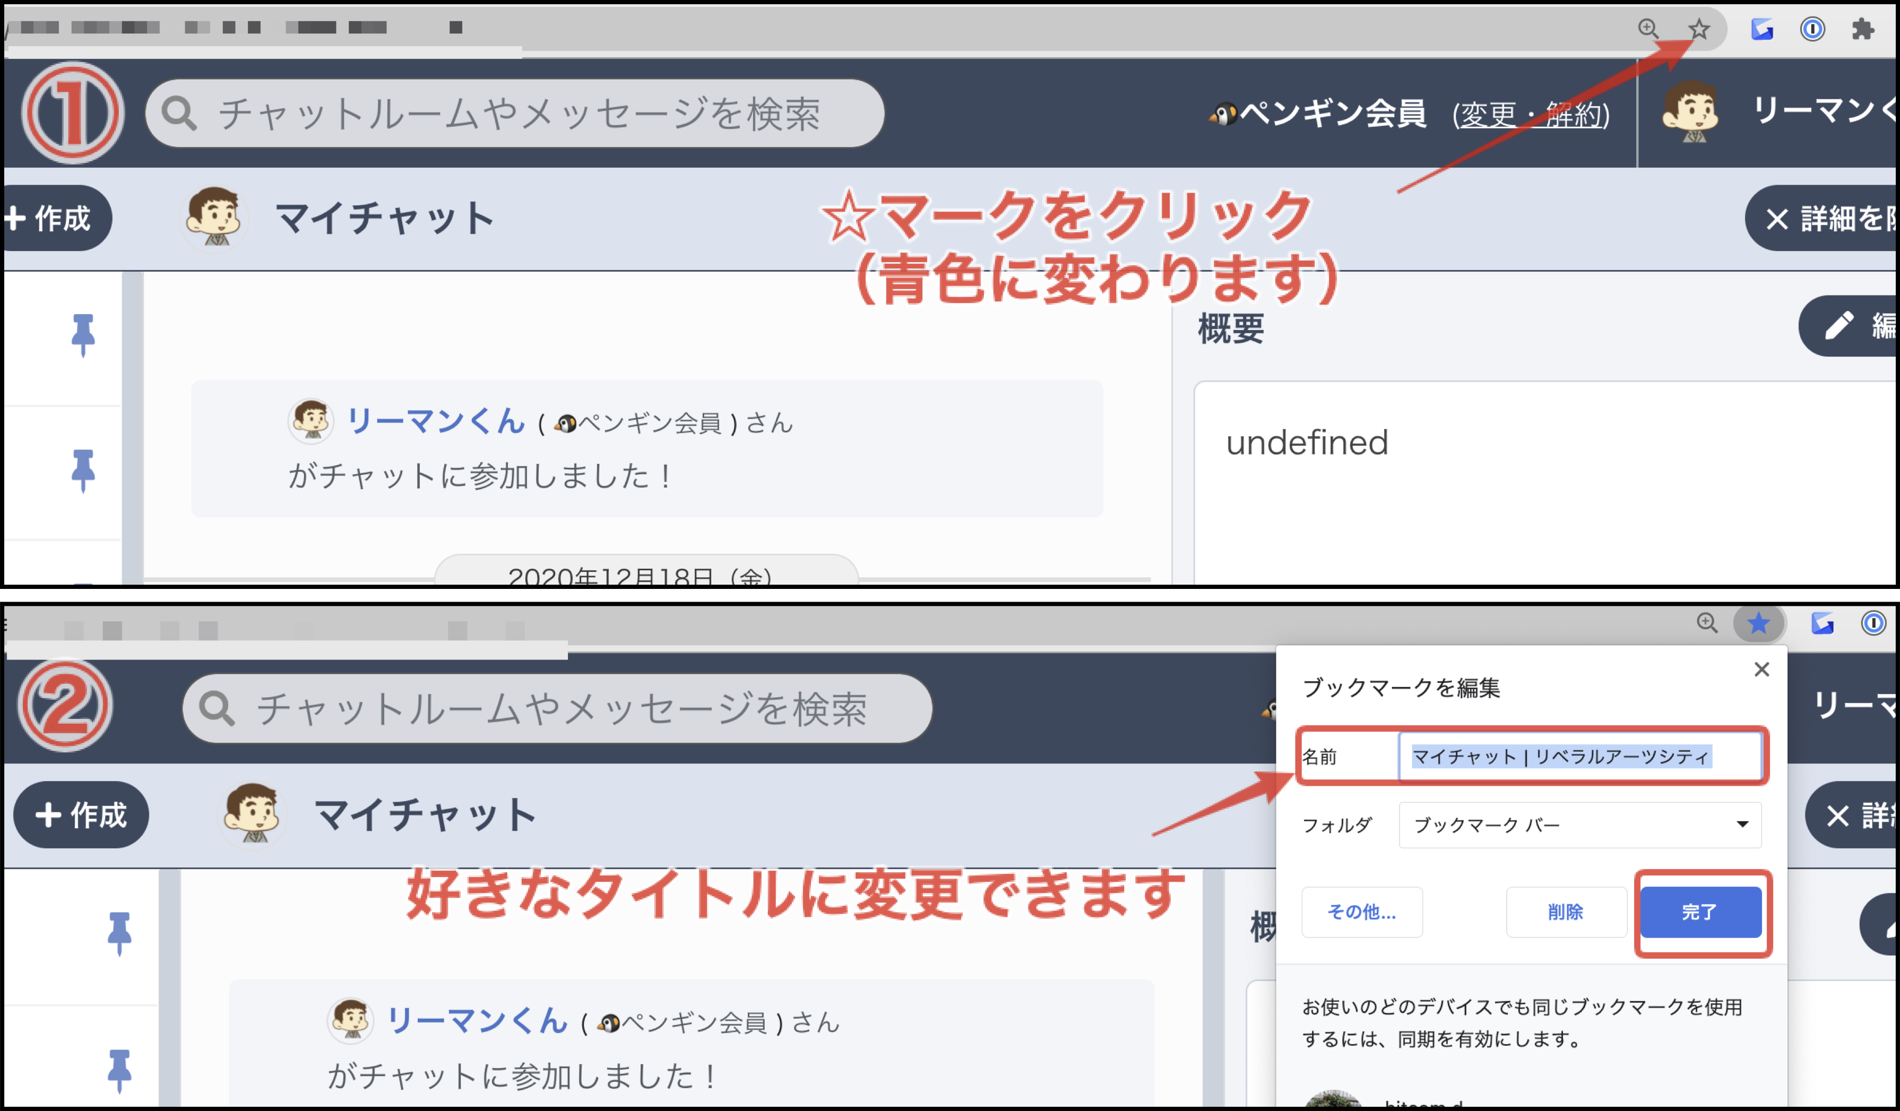Open the puzzle-piece extensions icon
The height and width of the screenshot is (1111, 1900).
tap(1862, 29)
